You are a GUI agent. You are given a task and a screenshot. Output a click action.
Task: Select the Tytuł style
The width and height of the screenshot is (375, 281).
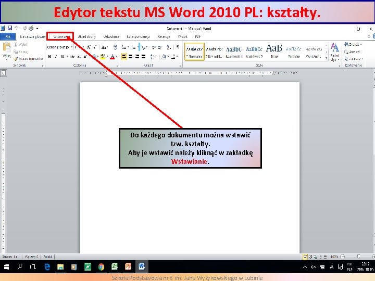coord(274,52)
